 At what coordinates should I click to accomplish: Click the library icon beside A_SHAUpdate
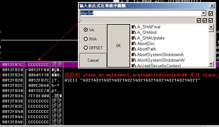[x=134, y=38]
